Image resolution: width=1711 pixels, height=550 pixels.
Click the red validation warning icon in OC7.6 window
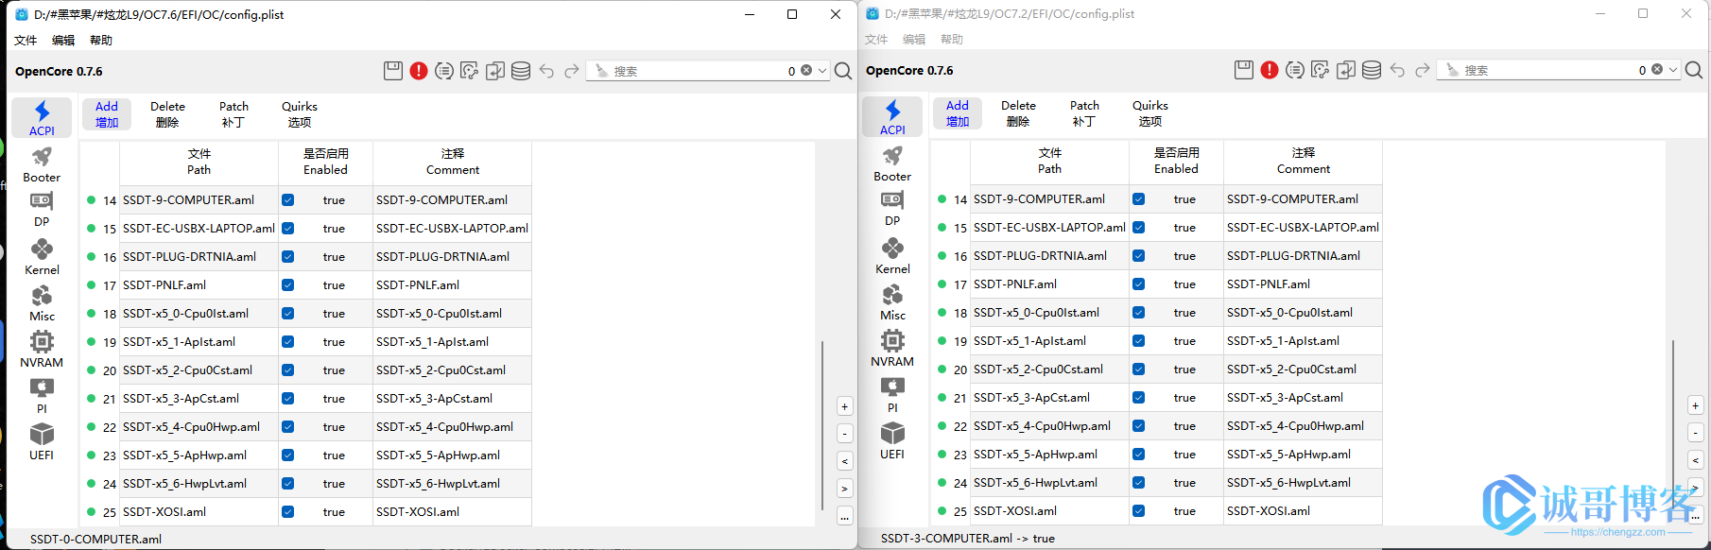419,71
